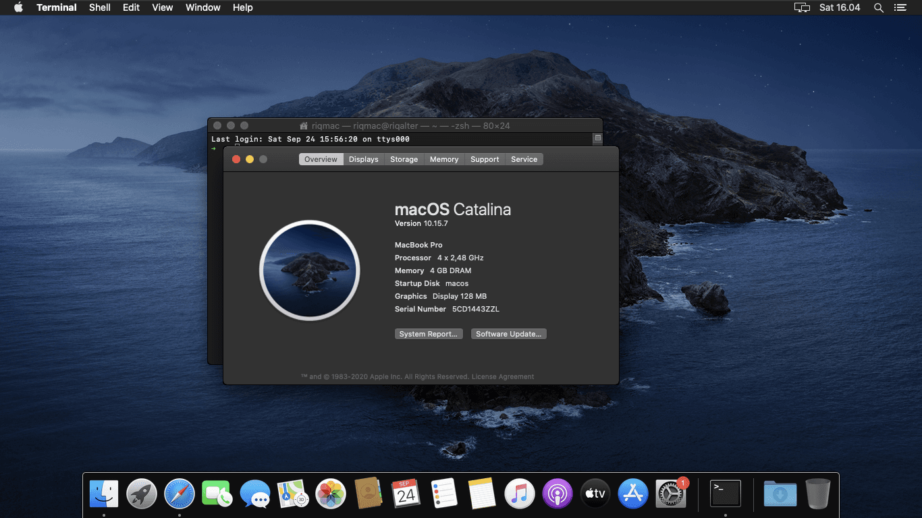Click the Processor 4 x 2,48 GHz line

[x=439, y=258]
